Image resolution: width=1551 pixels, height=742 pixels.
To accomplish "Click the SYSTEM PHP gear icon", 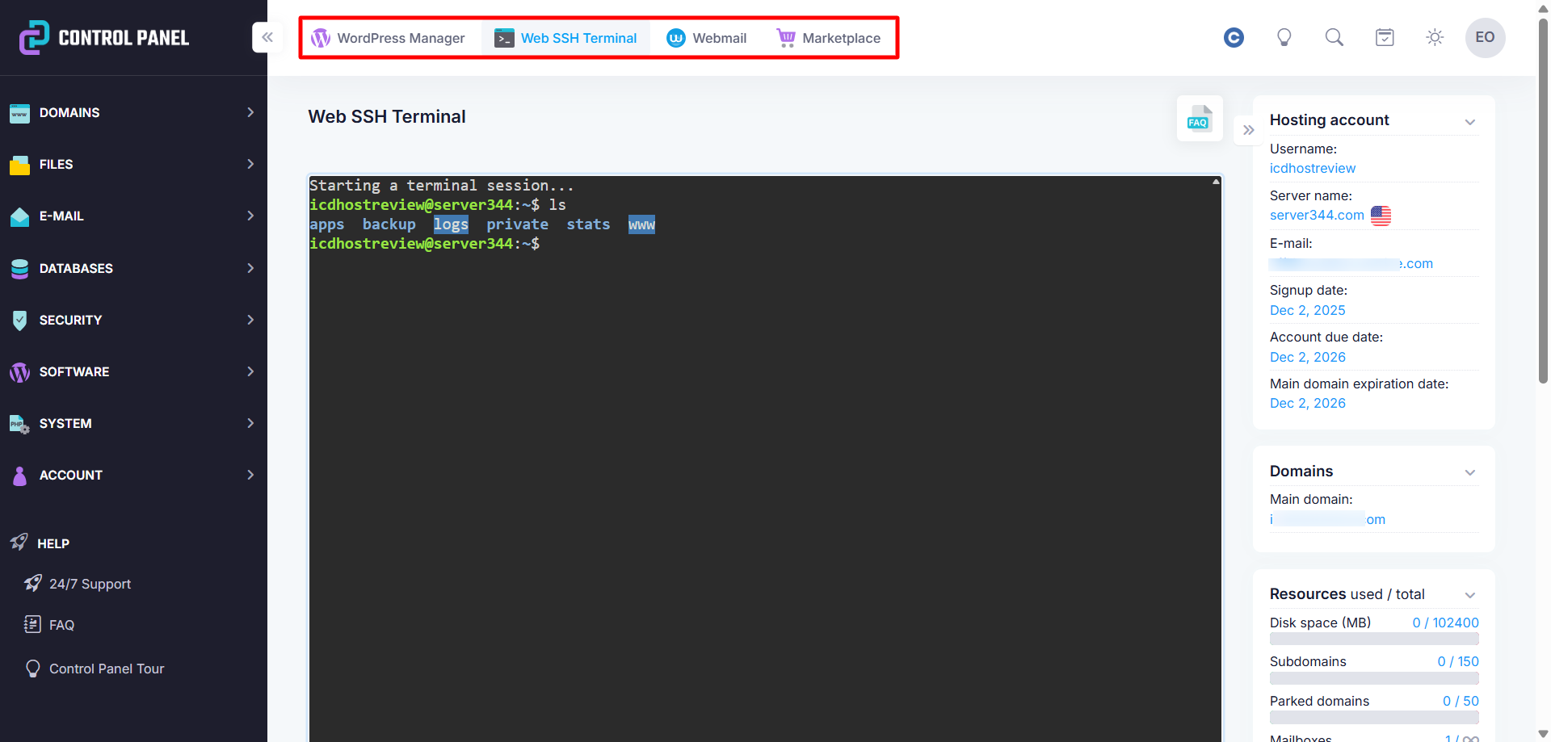I will [x=19, y=424].
